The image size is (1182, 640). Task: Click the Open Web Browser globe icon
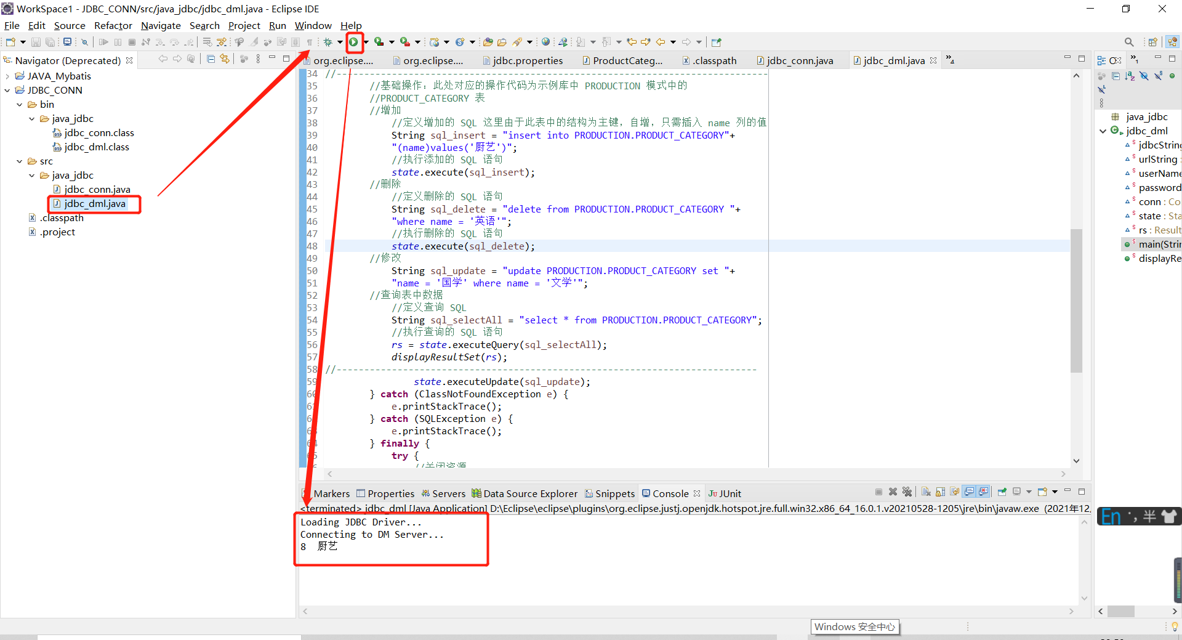[x=545, y=42]
